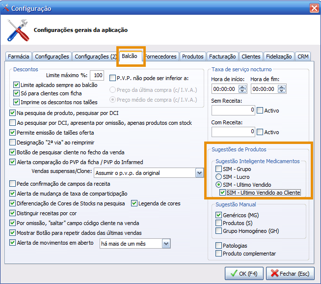
Task: Select the SIM - Lucro radio option
Action: click(219, 176)
